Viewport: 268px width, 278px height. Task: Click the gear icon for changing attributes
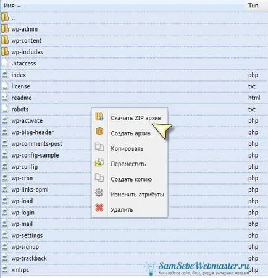(99, 193)
